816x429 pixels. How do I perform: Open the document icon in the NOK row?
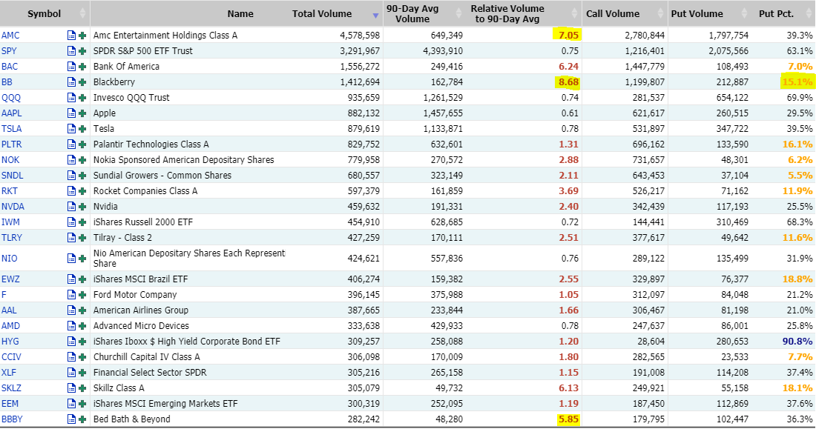point(71,160)
